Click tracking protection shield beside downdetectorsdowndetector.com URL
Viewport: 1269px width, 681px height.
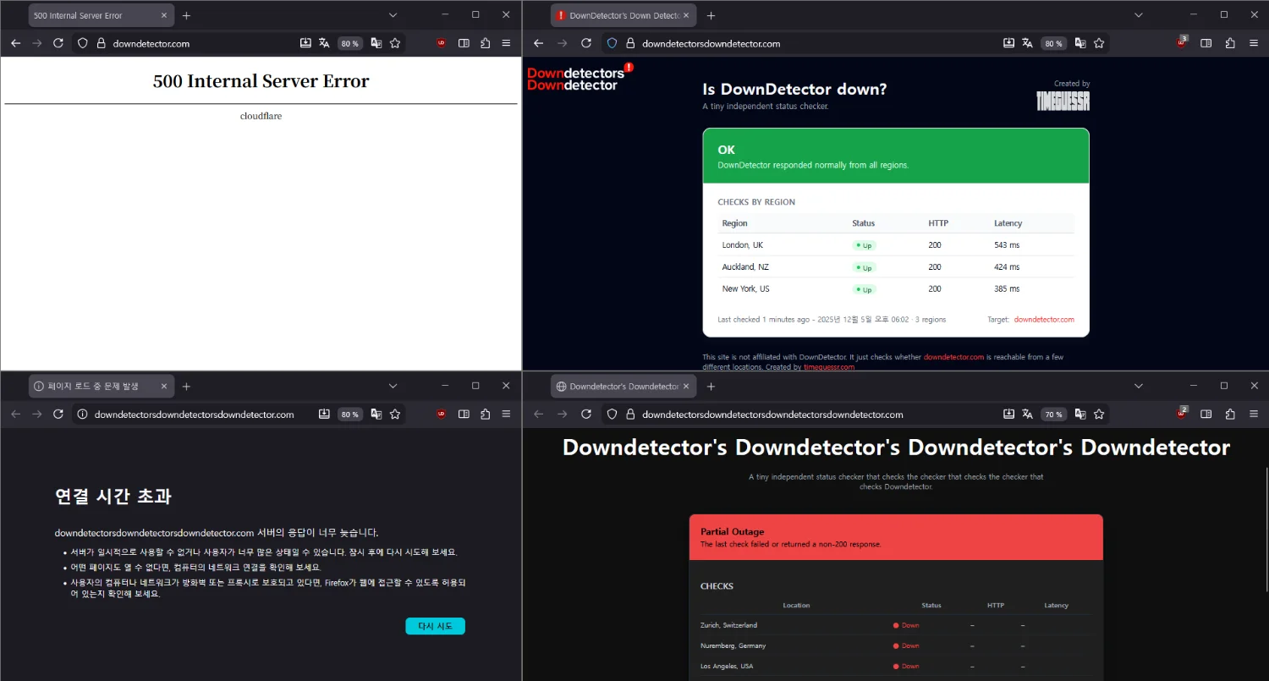tap(613, 43)
